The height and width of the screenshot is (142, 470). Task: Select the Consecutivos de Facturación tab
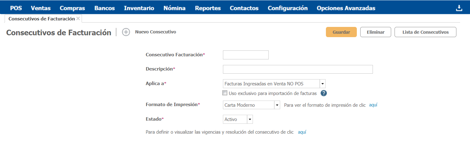point(41,19)
